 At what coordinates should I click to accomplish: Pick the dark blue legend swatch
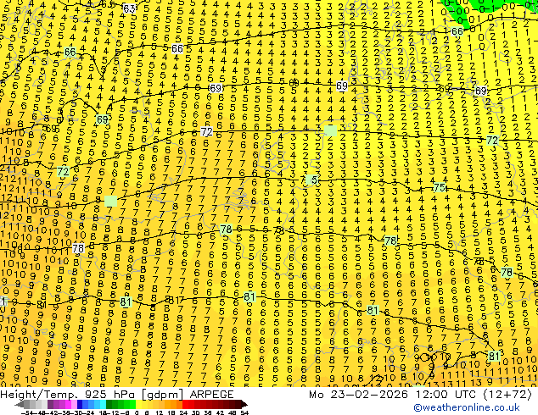coord(80,404)
